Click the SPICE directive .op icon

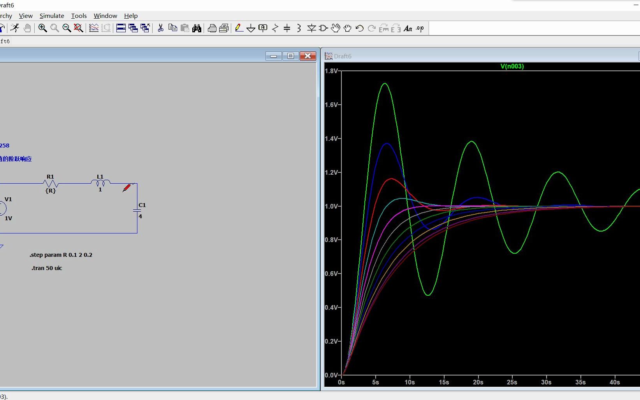[420, 28]
